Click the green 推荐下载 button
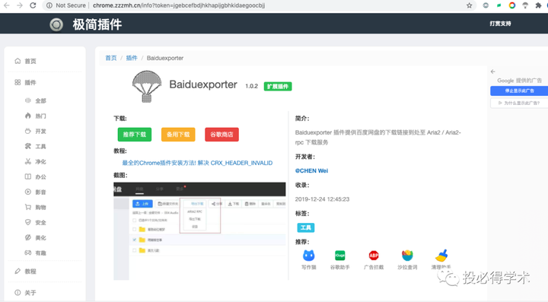 pyautogui.click(x=135, y=135)
